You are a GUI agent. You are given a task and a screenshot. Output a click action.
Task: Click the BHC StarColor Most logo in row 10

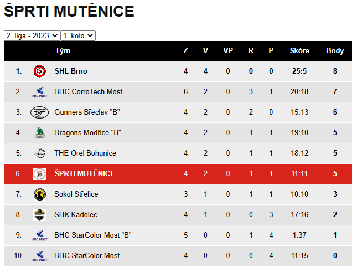[40, 256]
